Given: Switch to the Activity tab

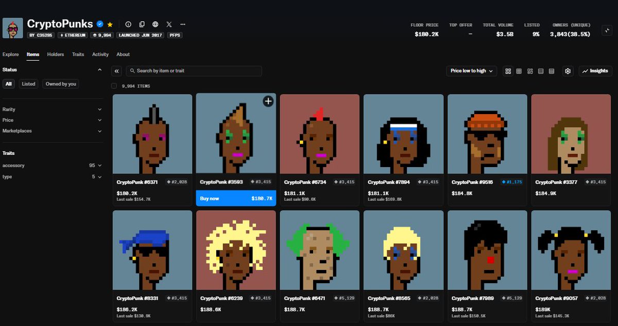Looking at the screenshot, I should pyautogui.click(x=100, y=55).
